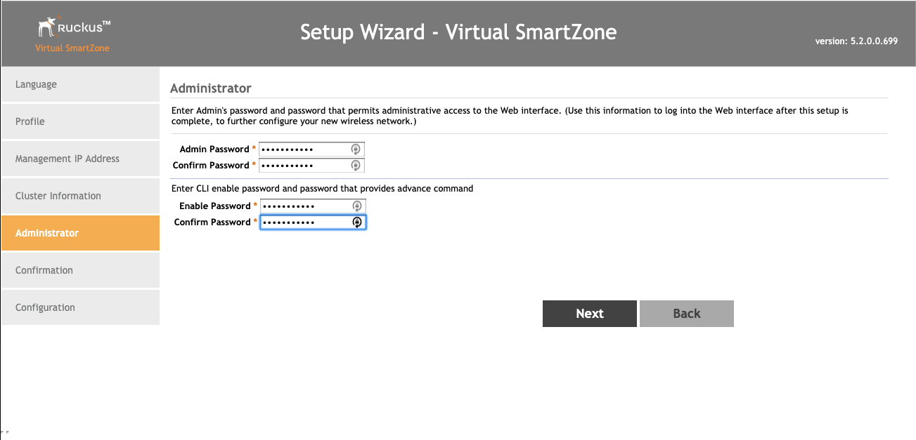
Task: Click key icon in Confirm Password field below Enable Password
Action: coord(357,222)
